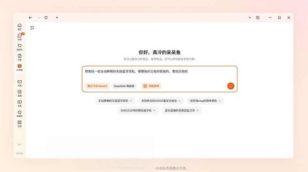Go forward with the right arrow
The height and width of the screenshot is (172, 308).
pyautogui.click(x=38, y=18)
